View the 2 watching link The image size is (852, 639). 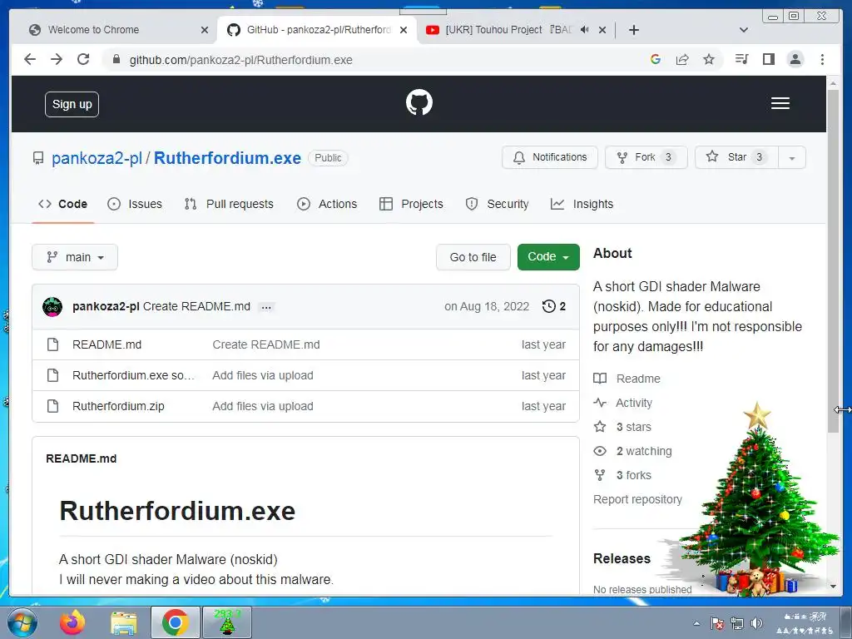(x=632, y=451)
